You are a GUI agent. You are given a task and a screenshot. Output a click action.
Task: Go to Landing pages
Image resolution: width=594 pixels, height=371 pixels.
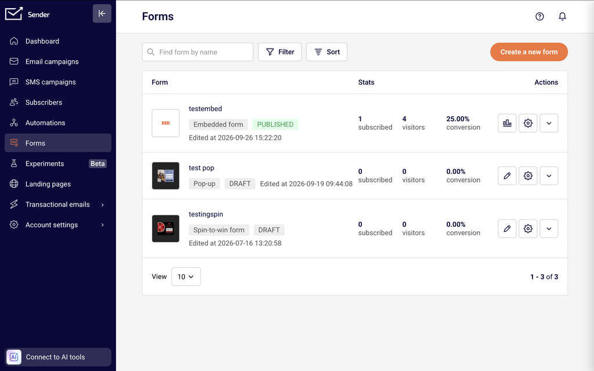(x=58, y=184)
